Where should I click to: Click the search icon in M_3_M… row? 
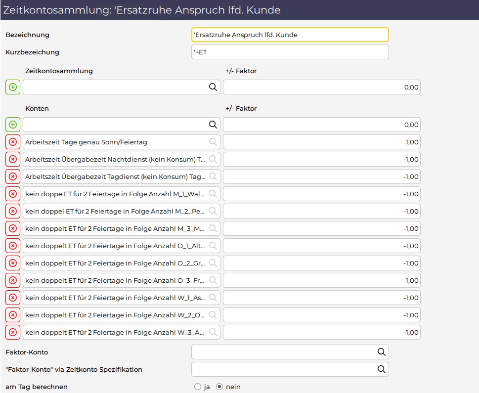pos(213,228)
